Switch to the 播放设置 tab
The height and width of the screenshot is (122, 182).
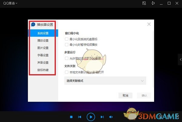(43, 41)
